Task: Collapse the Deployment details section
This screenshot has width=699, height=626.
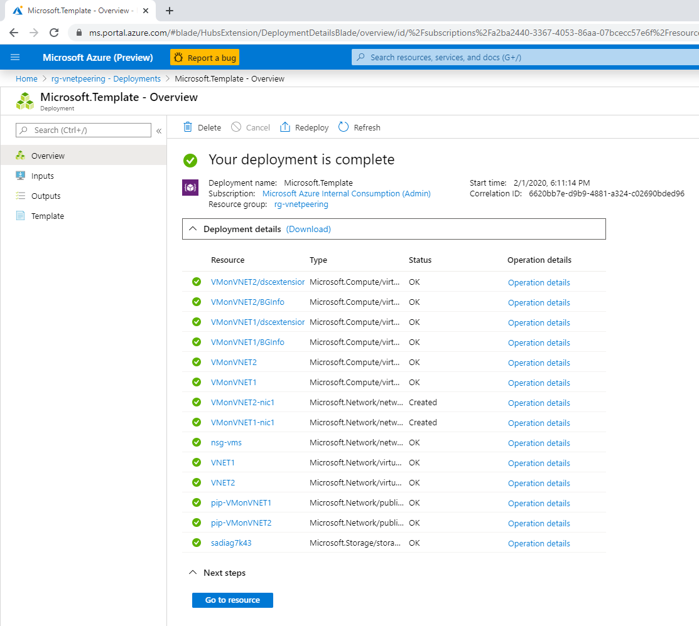Action: 193,229
